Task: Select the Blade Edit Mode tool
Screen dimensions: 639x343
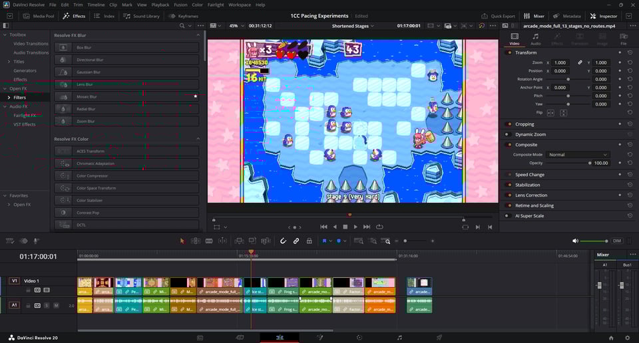Action: pyautogui.click(x=209, y=241)
